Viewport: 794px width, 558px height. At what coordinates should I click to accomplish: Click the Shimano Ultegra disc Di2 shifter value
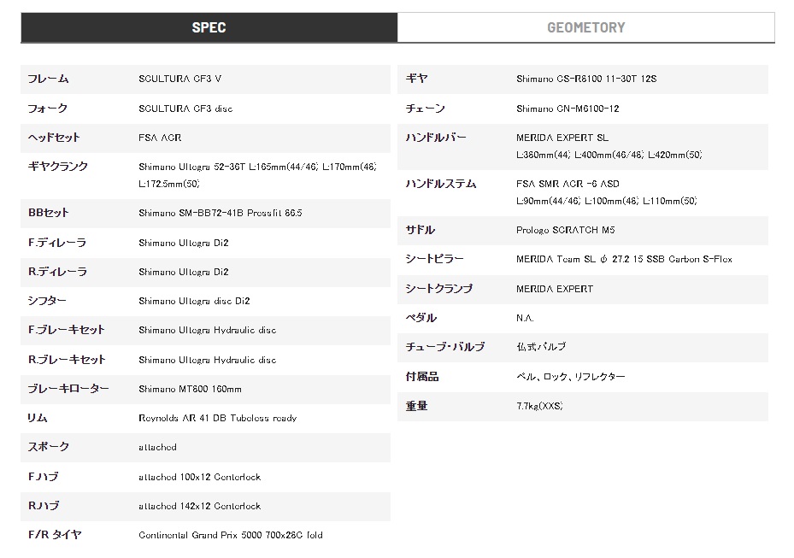(194, 302)
